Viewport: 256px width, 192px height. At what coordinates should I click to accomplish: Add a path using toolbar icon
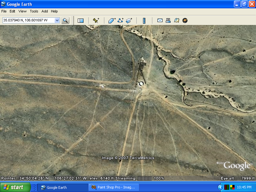[121, 20]
